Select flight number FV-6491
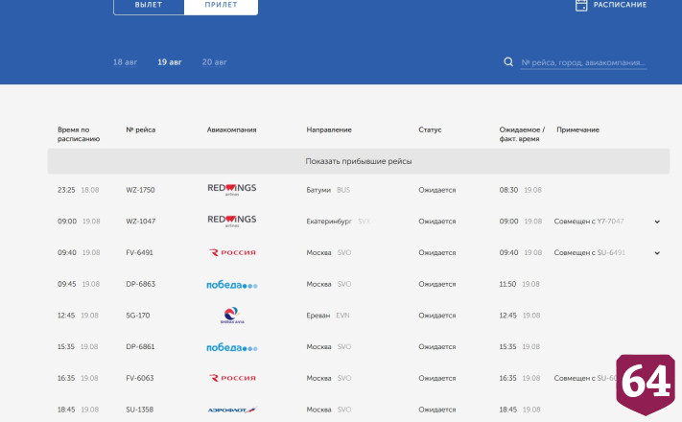 click(x=139, y=253)
